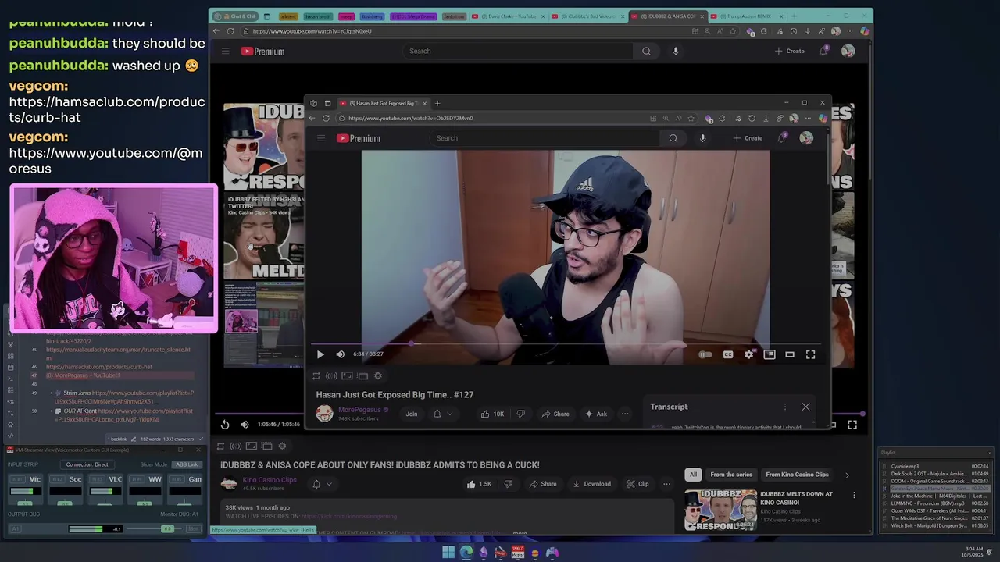This screenshot has height=562, width=1000.
Task: Like the iDubbbz & Anisa video (1.5K)
Action: point(478,484)
